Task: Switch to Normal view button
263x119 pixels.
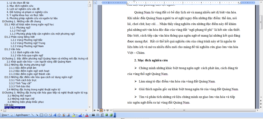Action: (x=95, y=110)
